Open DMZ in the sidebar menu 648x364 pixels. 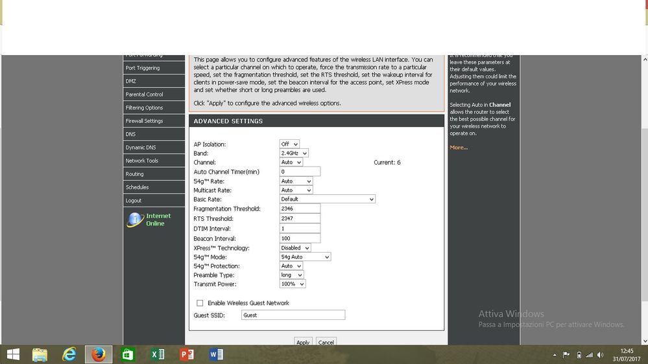154,81
